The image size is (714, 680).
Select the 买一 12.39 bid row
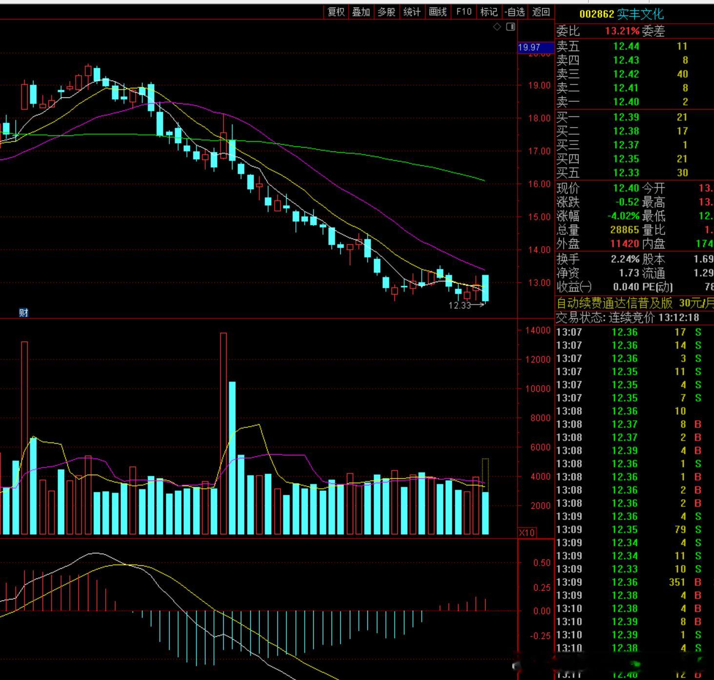click(x=635, y=117)
